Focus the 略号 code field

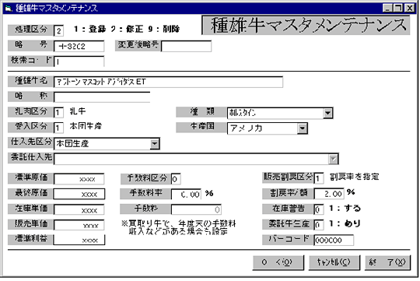click(79, 46)
